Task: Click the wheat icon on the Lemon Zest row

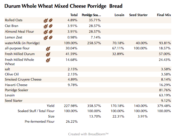Action: [x=45, y=37]
